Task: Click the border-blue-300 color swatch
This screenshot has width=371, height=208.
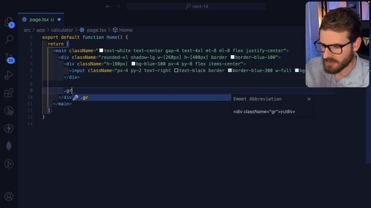Action: (230, 70)
